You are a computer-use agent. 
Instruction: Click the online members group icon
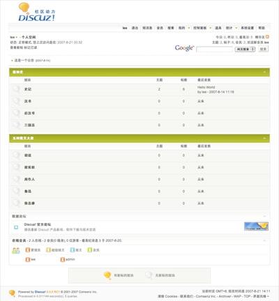(x=16, y=250)
